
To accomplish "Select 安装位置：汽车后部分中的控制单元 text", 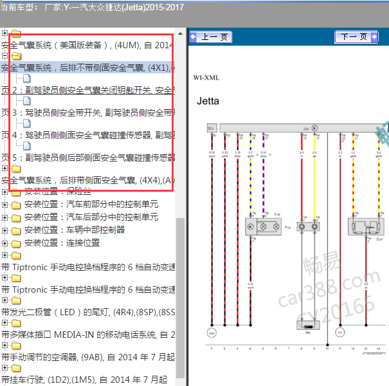I will pyautogui.click(x=91, y=217).
